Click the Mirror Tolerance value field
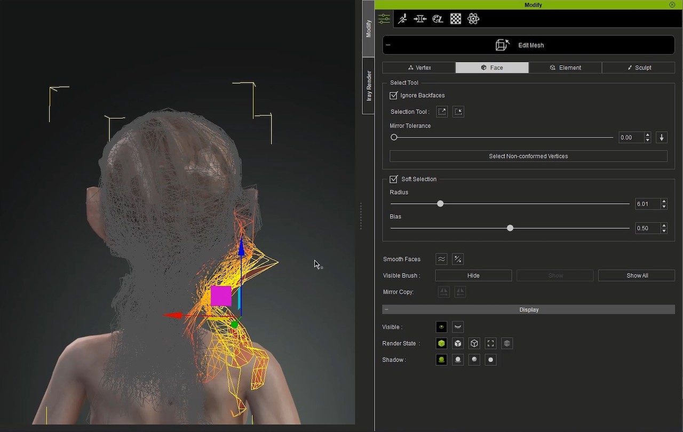This screenshot has width=683, height=432. [631, 138]
